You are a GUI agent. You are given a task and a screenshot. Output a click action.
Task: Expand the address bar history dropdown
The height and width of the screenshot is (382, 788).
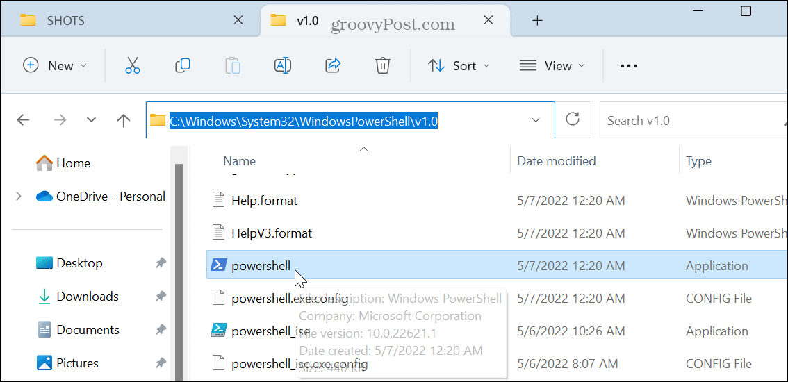coord(536,120)
